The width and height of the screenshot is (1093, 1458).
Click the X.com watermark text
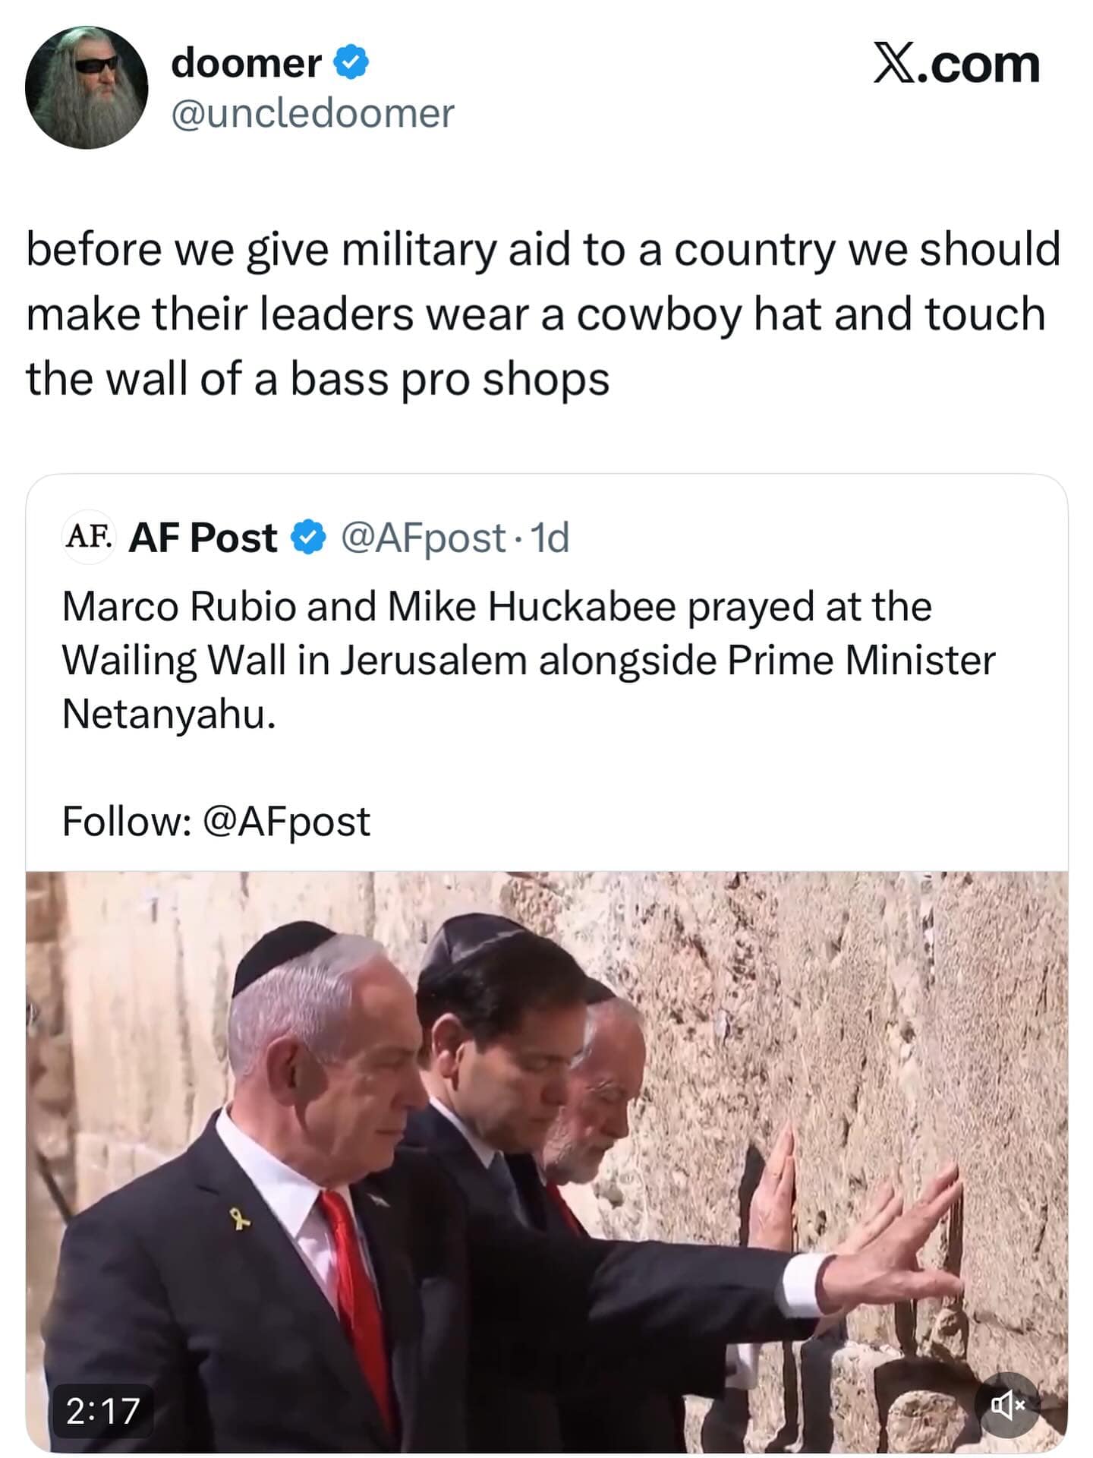pos(957,64)
